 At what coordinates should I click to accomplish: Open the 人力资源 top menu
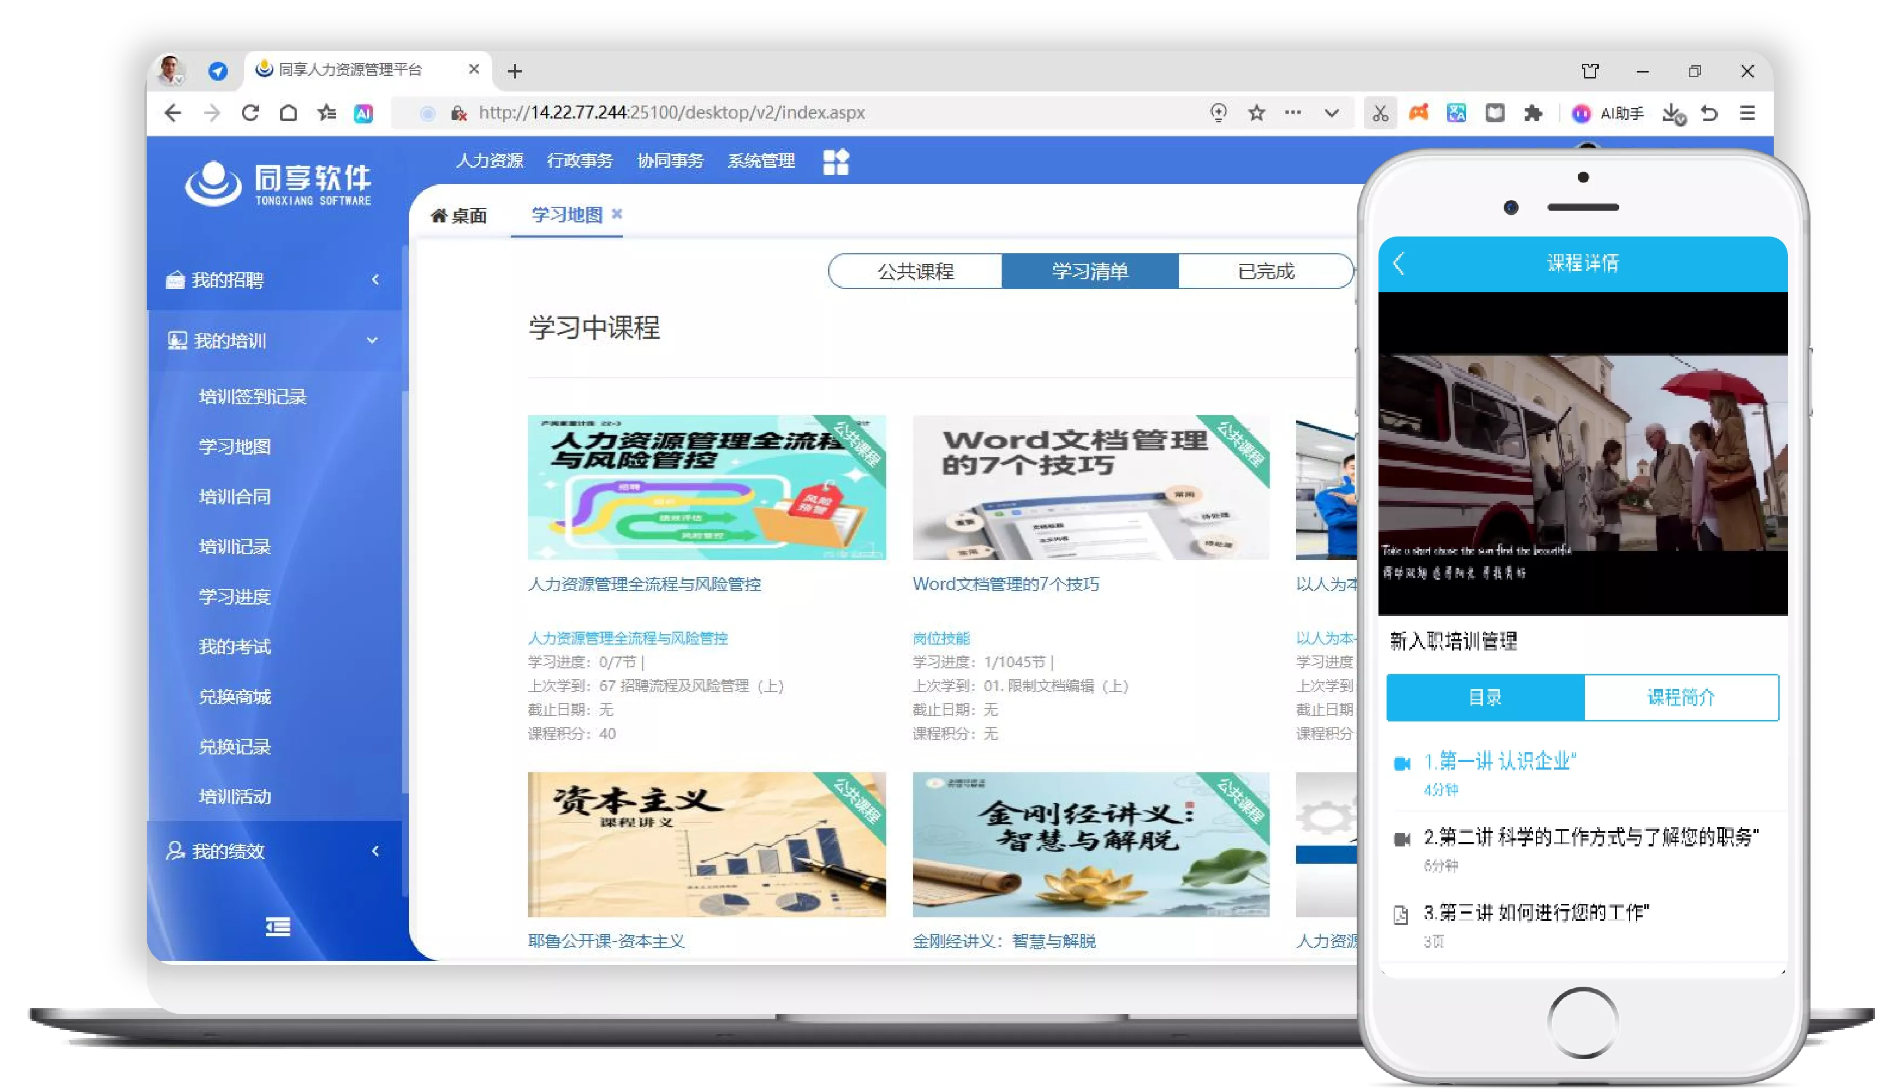tap(489, 160)
